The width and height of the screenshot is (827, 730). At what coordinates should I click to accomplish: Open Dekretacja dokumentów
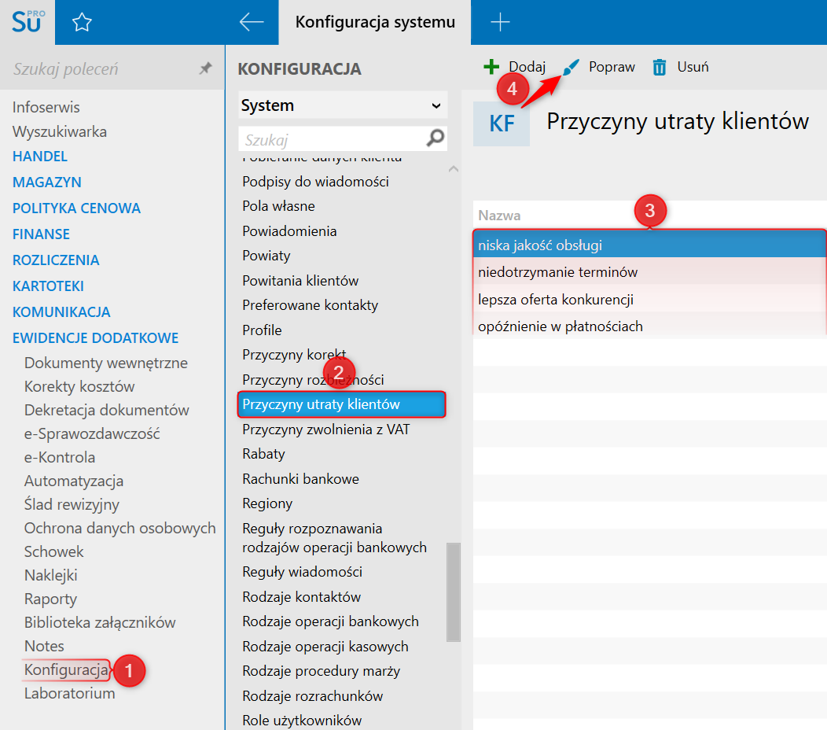pos(107,410)
